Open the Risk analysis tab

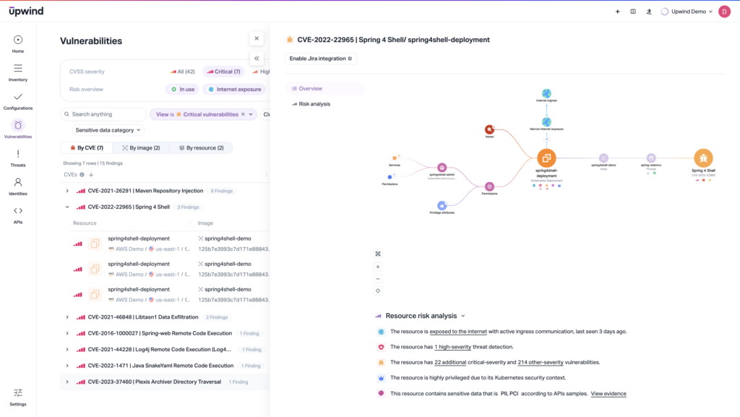click(311, 104)
